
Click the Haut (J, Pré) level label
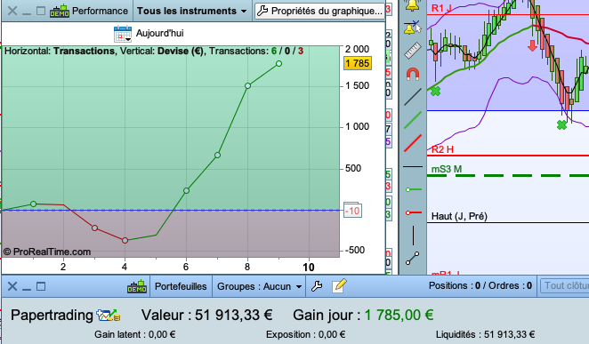tap(459, 216)
